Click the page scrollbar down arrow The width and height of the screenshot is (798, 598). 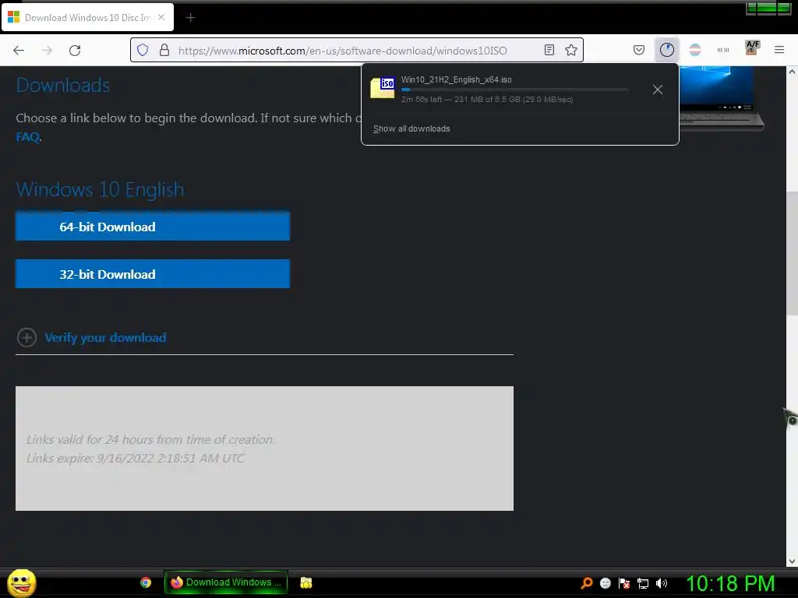point(792,561)
